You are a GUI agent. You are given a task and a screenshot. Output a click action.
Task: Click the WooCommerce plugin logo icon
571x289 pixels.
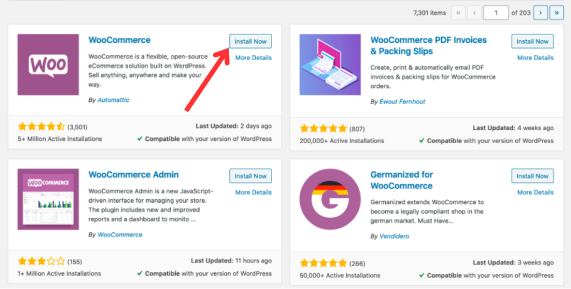pyautogui.click(x=48, y=65)
